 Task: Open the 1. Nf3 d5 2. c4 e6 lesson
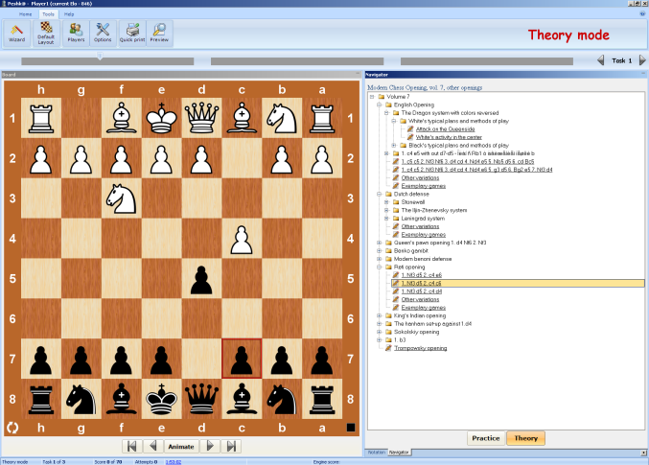point(422,275)
